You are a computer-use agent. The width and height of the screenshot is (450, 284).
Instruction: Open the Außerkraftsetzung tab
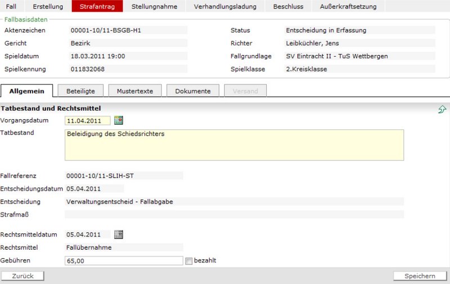point(348,6)
